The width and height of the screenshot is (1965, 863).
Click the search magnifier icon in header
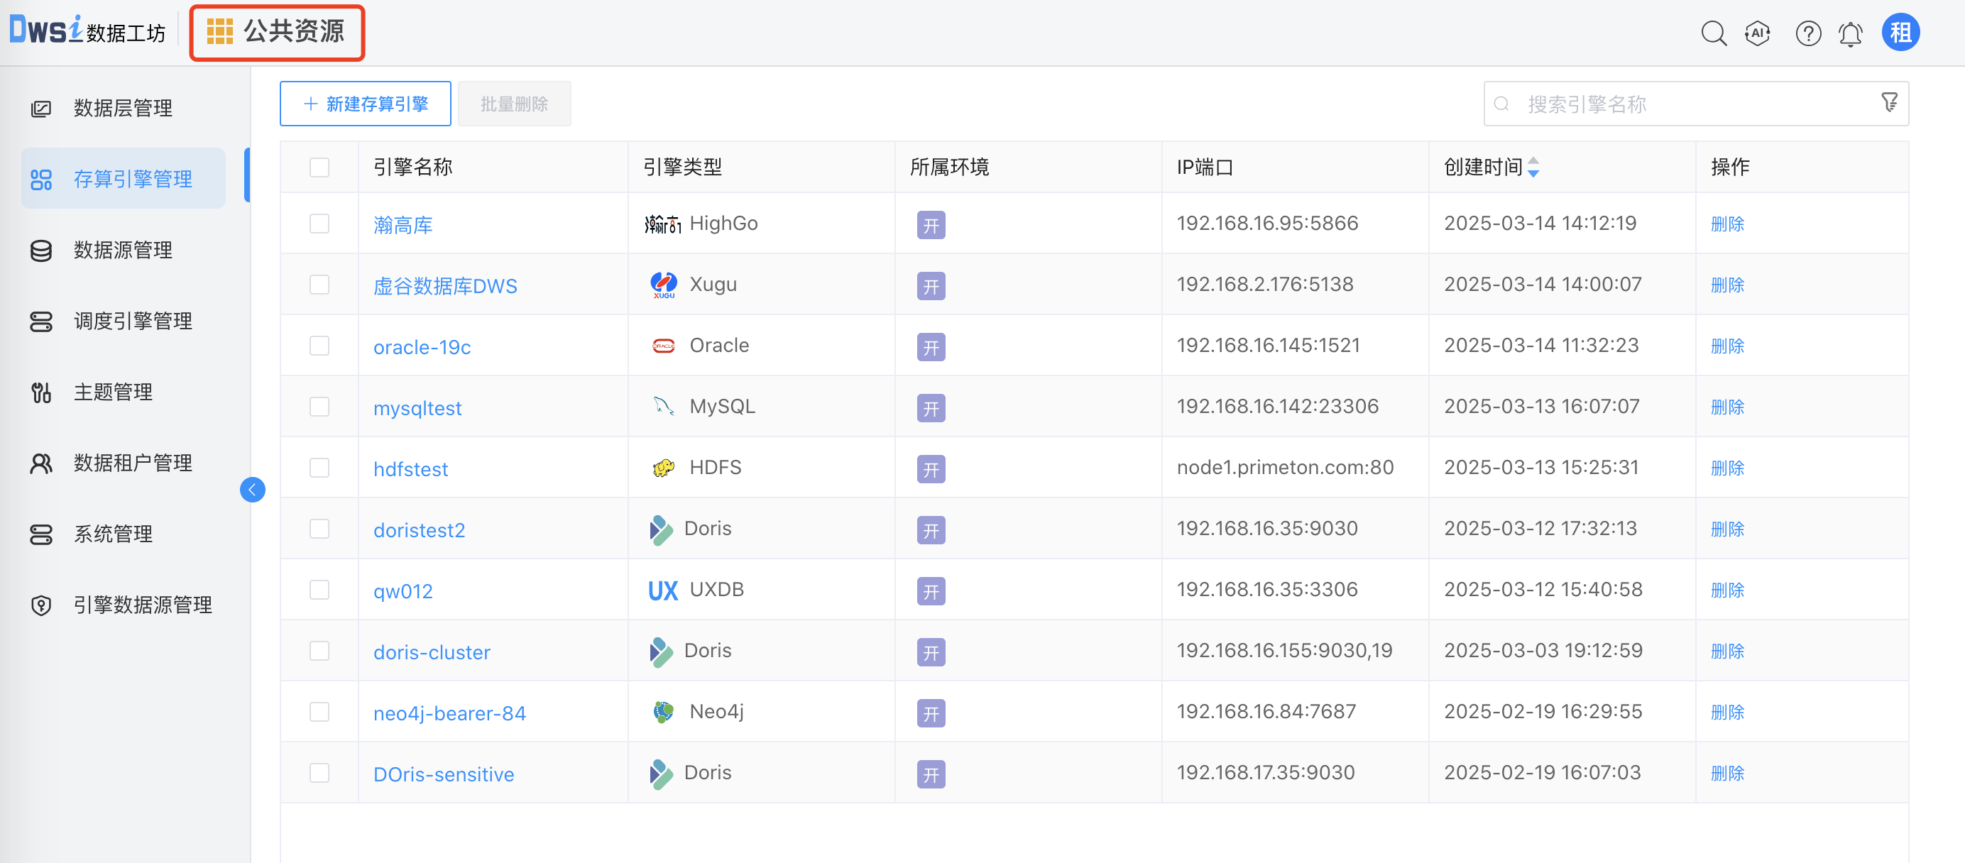click(x=1713, y=33)
